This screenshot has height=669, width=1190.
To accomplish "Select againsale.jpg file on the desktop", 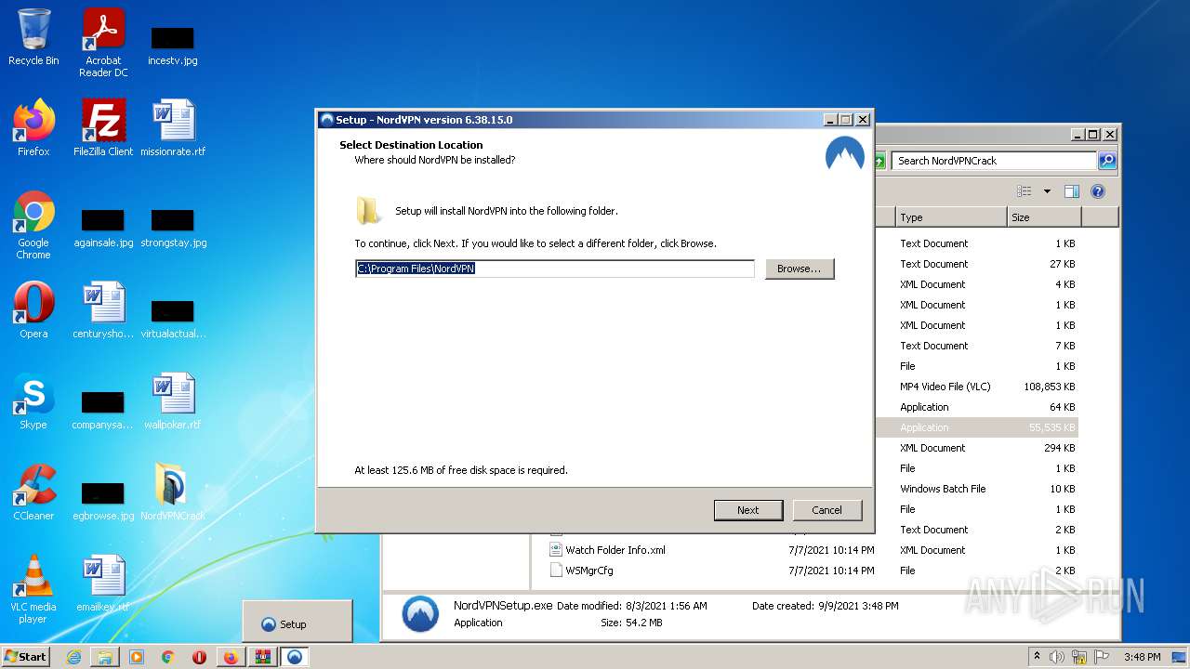I will click(103, 229).
